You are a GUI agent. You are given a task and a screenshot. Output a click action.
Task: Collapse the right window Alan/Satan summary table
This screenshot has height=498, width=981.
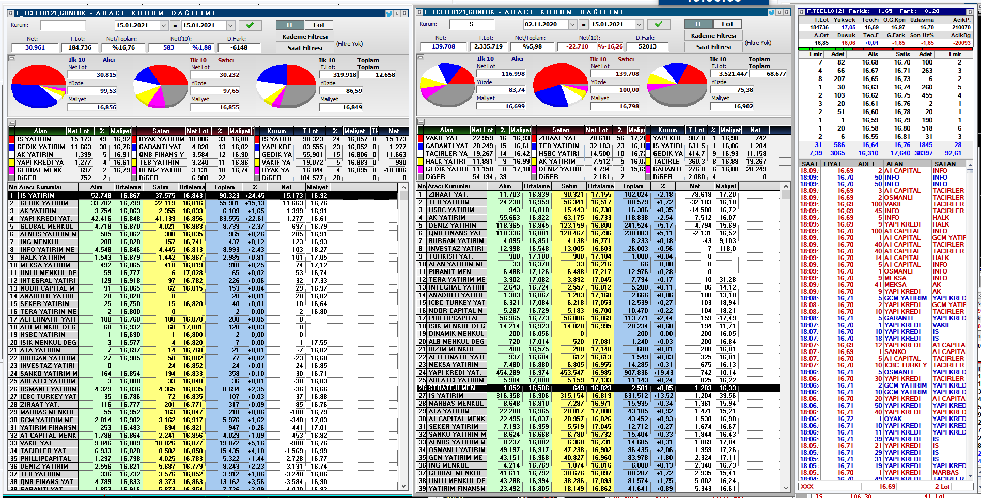420,122
